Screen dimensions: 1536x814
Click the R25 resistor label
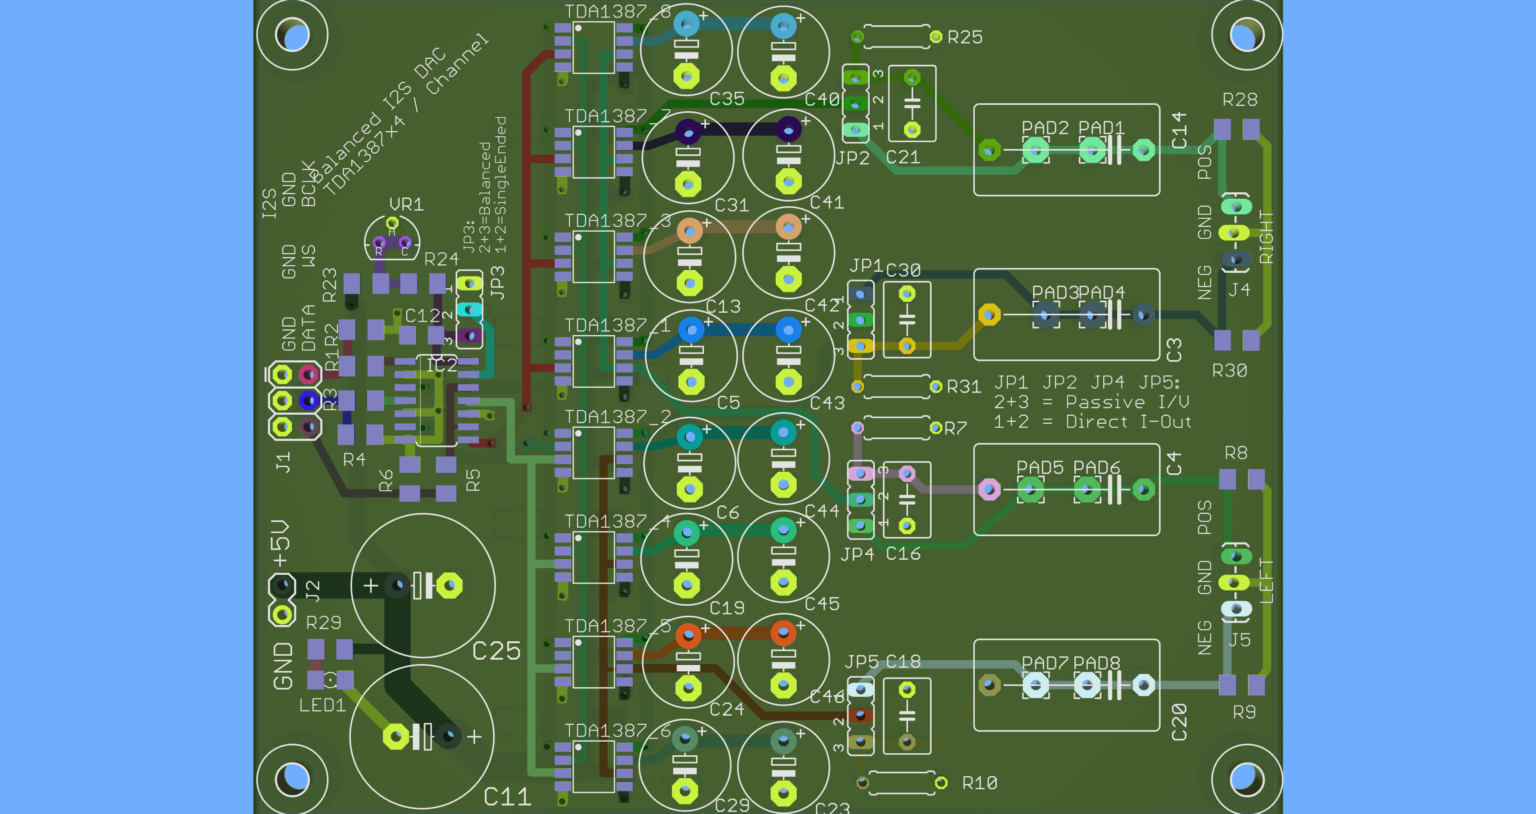tap(965, 37)
